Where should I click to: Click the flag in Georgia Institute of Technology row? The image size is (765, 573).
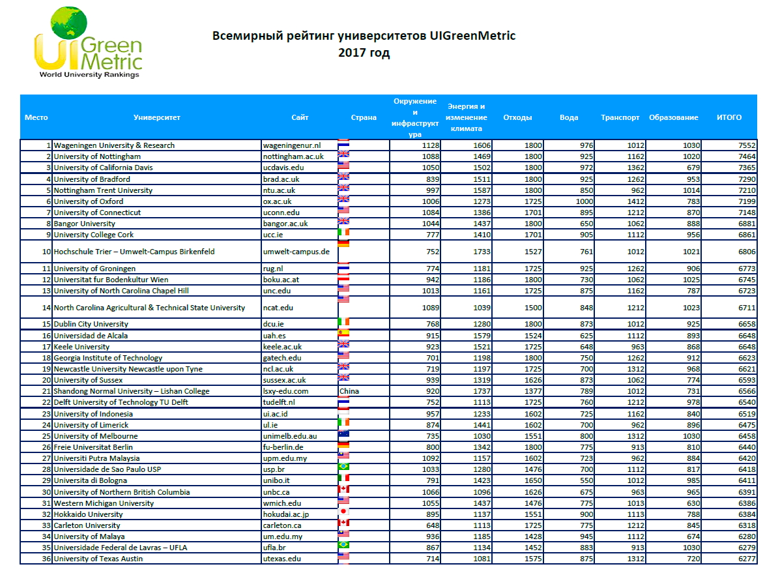343,355
